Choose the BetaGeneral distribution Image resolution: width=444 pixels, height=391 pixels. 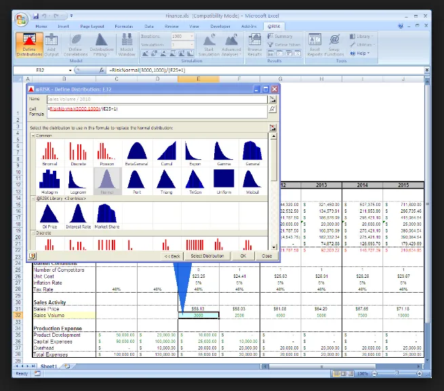[x=137, y=153]
